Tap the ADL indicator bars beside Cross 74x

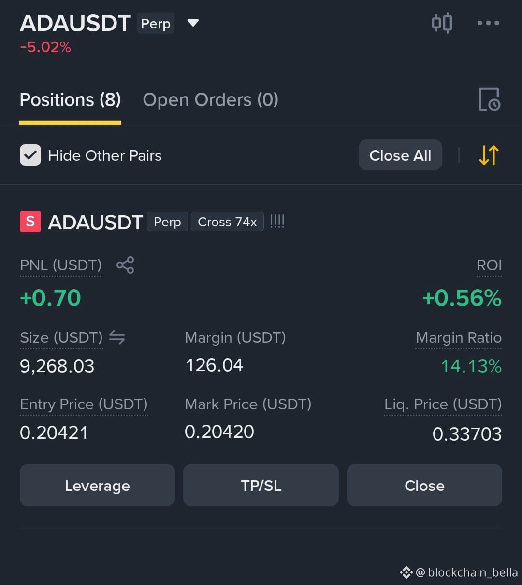point(277,222)
